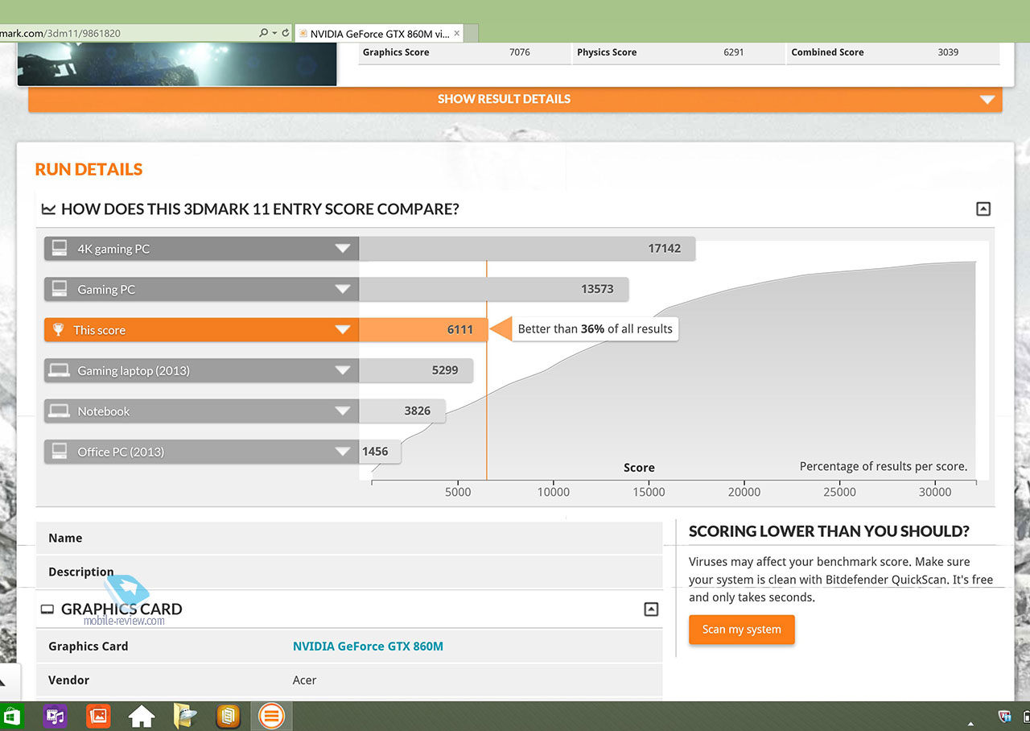Image resolution: width=1030 pixels, height=731 pixels.
Task: Click the 4K gaming PC monitor icon
Action: pos(60,249)
